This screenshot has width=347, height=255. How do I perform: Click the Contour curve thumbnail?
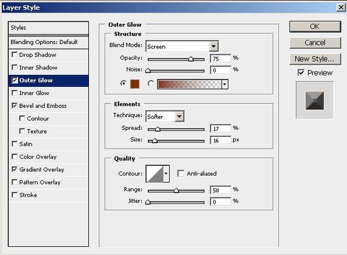click(155, 174)
